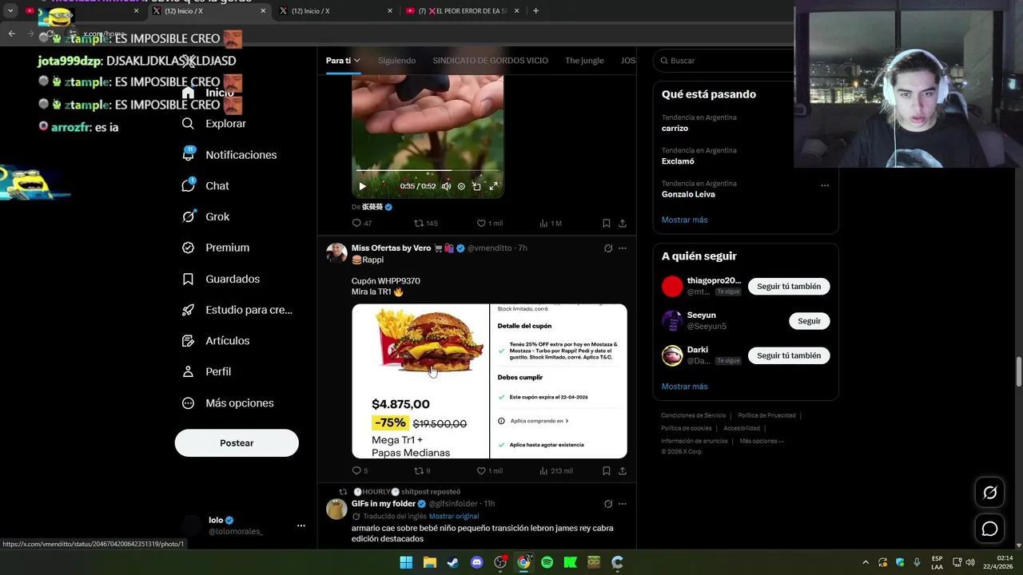Repost the Miss Ofertas post
This screenshot has width=1023, height=575.
(x=422, y=471)
